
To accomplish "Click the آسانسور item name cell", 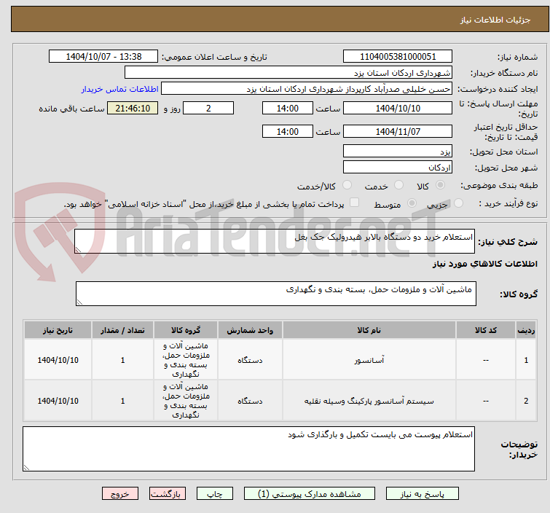I will (369, 360).
